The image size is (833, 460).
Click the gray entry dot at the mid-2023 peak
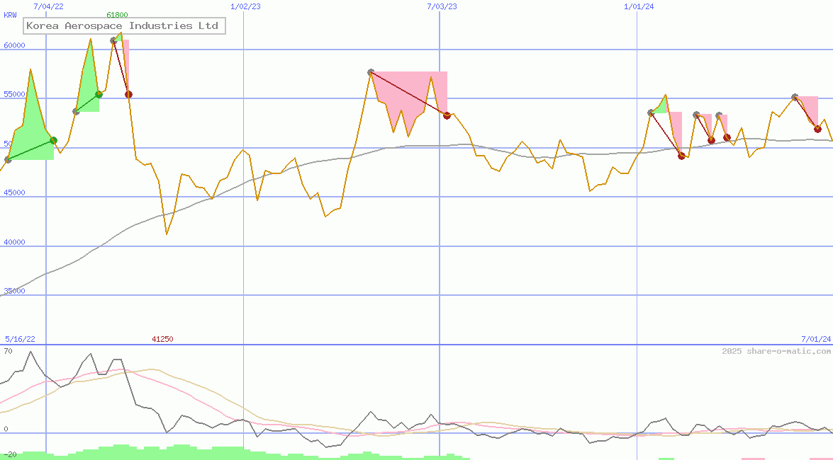tap(371, 72)
